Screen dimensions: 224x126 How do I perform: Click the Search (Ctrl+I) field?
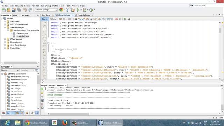pos(206,6)
